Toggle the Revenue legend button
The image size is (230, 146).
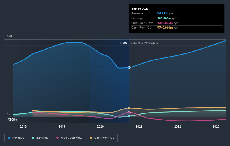click(x=16, y=138)
